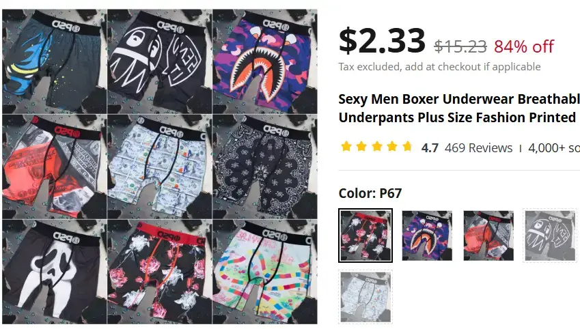Click the ghost face mask boxer image
This screenshot has height=329, width=580.
[55, 272]
